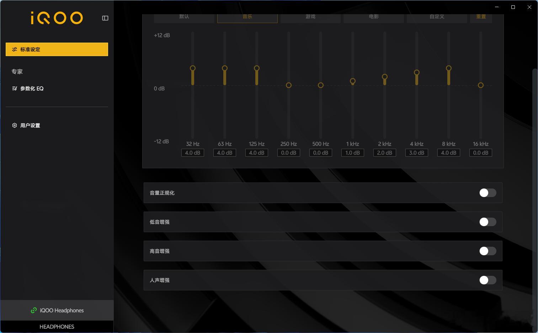Viewport: 538px width, 333px height.
Task: Select the iQOO Headphones device entry
Action: click(x=57, y=310)
